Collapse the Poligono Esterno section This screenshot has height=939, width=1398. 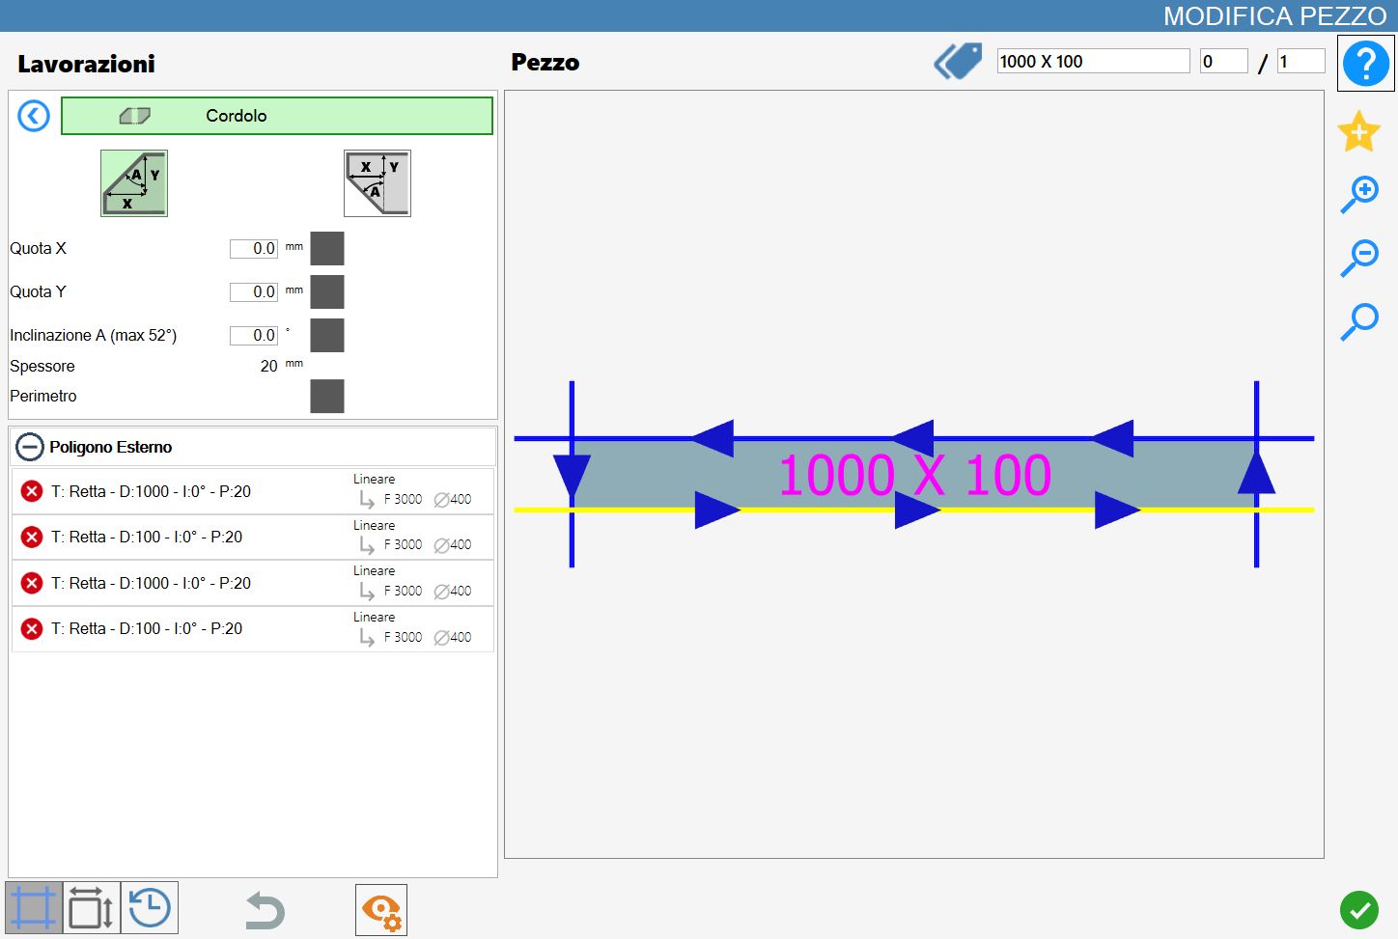[30, 447]
